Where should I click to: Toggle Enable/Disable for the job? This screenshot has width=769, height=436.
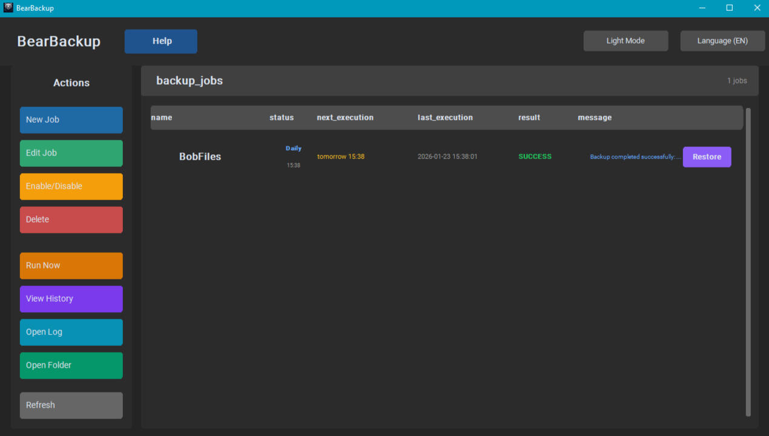[x=71, y=186]
